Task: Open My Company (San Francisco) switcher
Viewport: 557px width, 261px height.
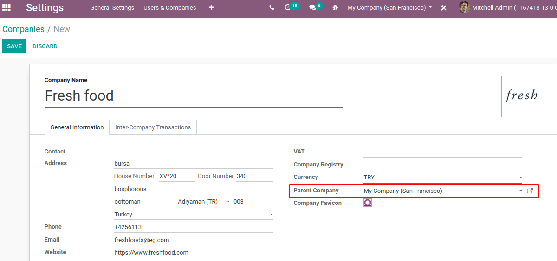Action: point(389,8)
